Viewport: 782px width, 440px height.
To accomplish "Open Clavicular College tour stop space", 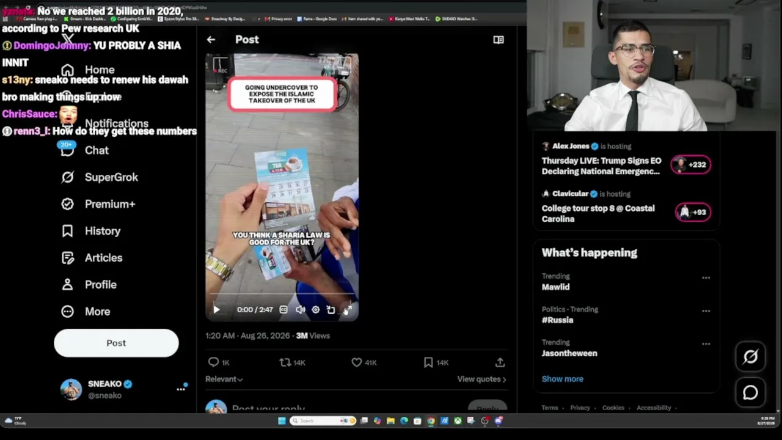I will point(597,213).
